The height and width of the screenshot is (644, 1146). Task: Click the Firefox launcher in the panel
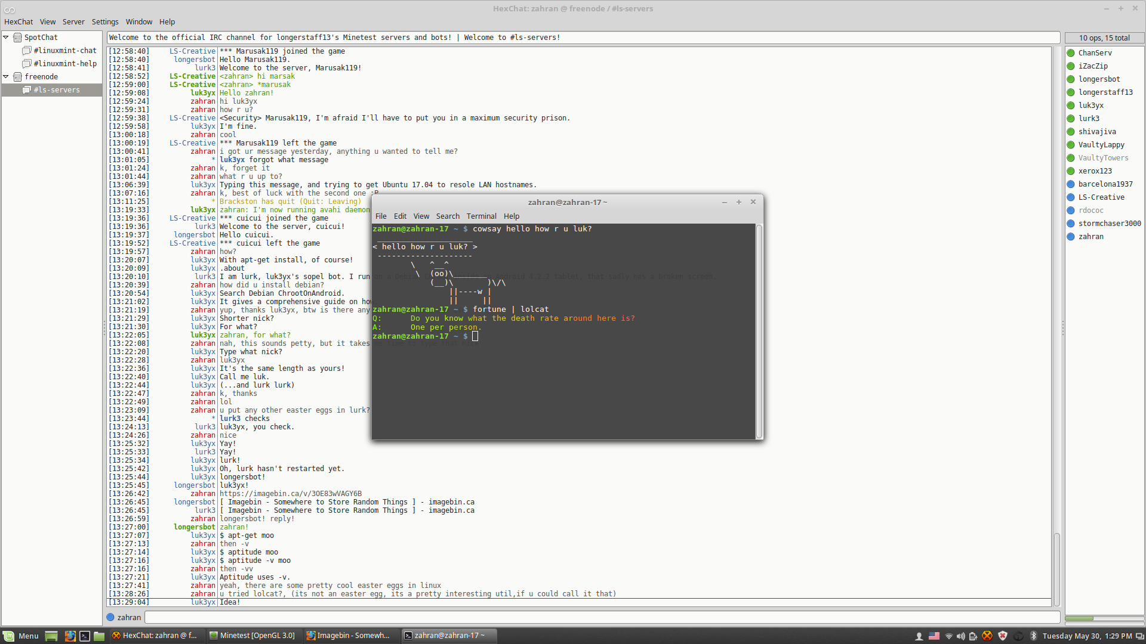coord(70,636)
